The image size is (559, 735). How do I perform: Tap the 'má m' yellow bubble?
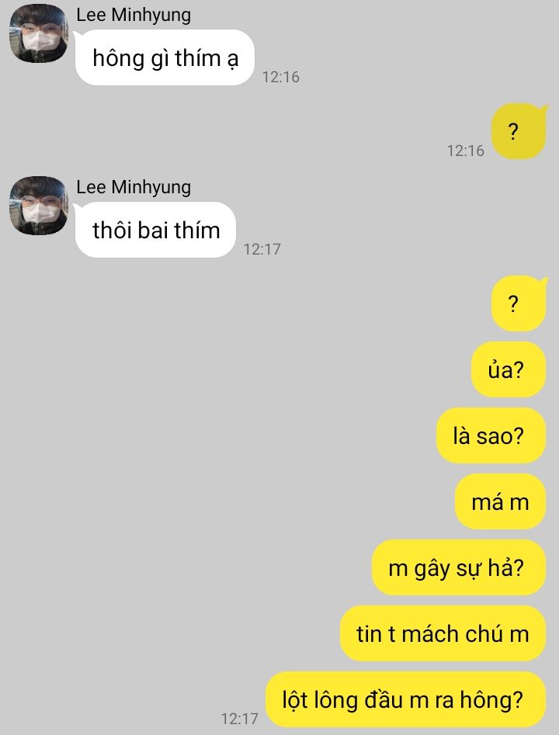point(500,501)
